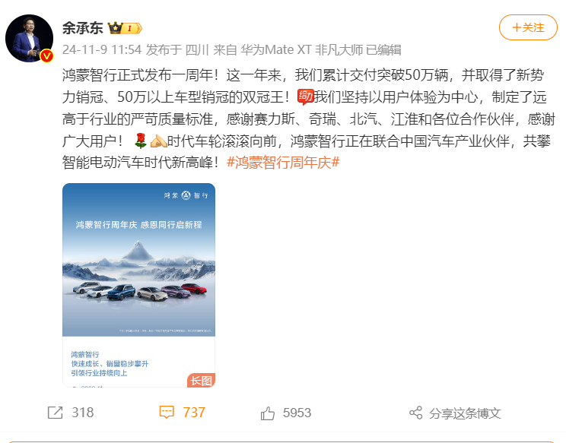This screenshot has width=566, height=443.
Task: Like the post with thumbs-up icon
Action: [x=268, y=413]
